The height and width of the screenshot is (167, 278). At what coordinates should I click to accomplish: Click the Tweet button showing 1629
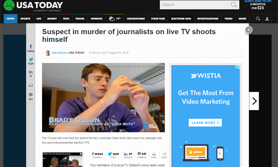coord(113,155)
